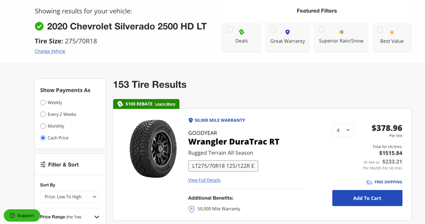Click the Change Vehicle link
This screenshot has height=224, width=425.
50,51
